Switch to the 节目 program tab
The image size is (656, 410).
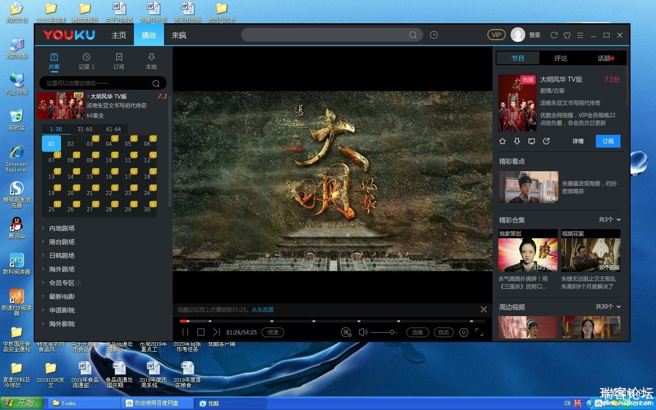518,58
